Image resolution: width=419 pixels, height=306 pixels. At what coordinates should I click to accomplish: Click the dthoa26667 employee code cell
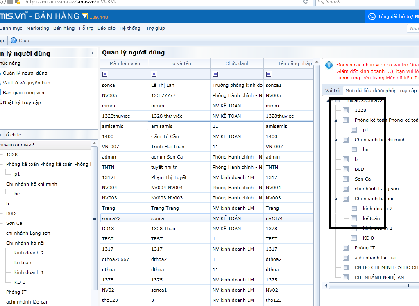pos(125,259)
